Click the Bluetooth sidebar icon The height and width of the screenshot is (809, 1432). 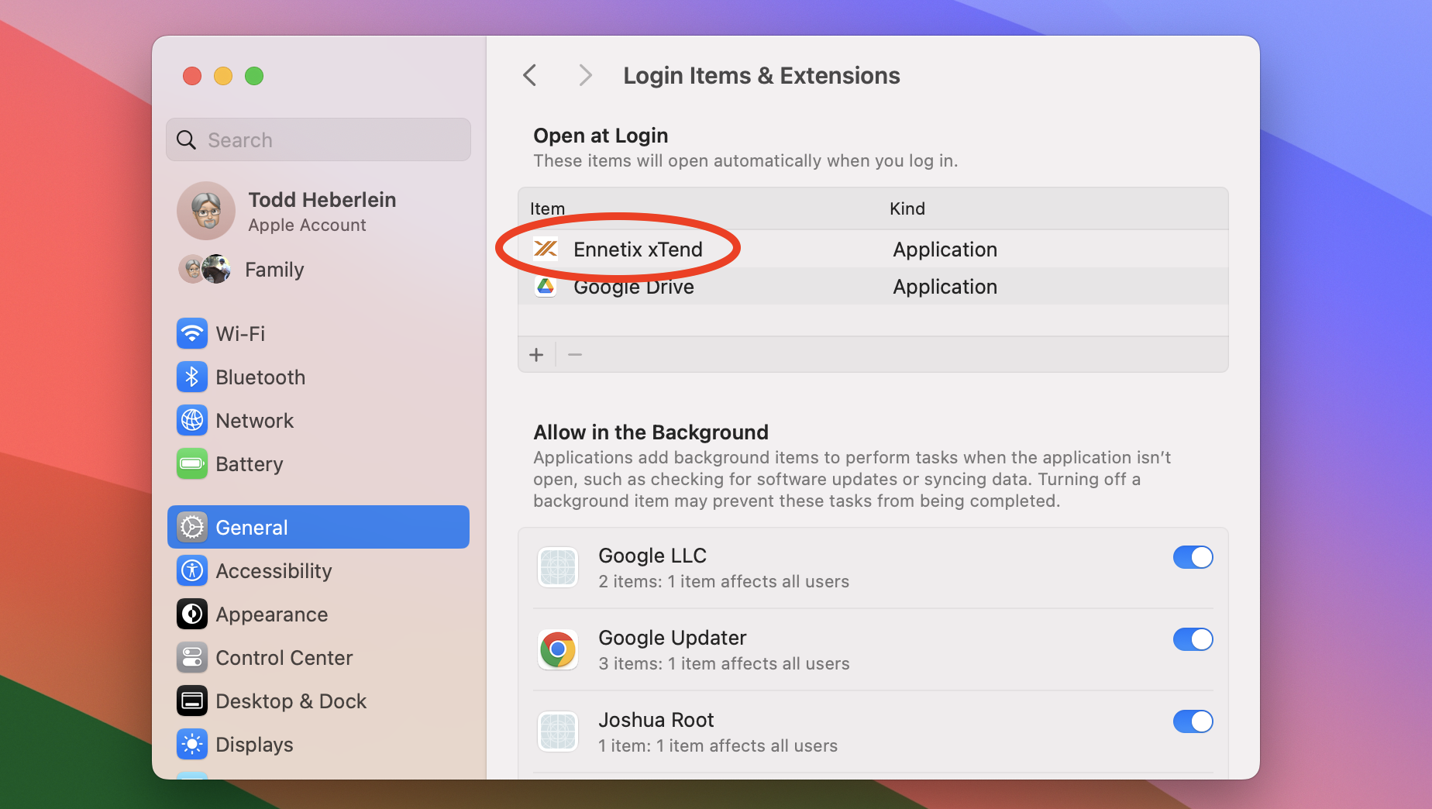pos(191,377)
